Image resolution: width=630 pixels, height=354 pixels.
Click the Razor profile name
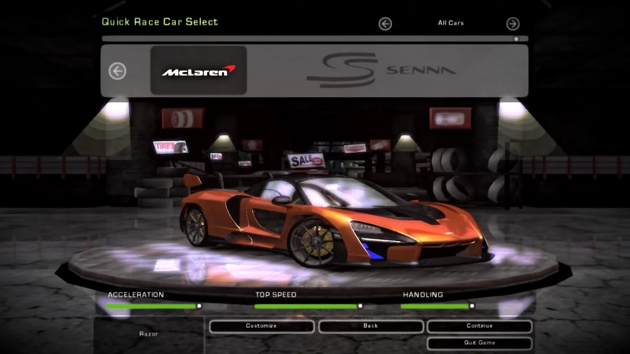(x=149, y=334)
